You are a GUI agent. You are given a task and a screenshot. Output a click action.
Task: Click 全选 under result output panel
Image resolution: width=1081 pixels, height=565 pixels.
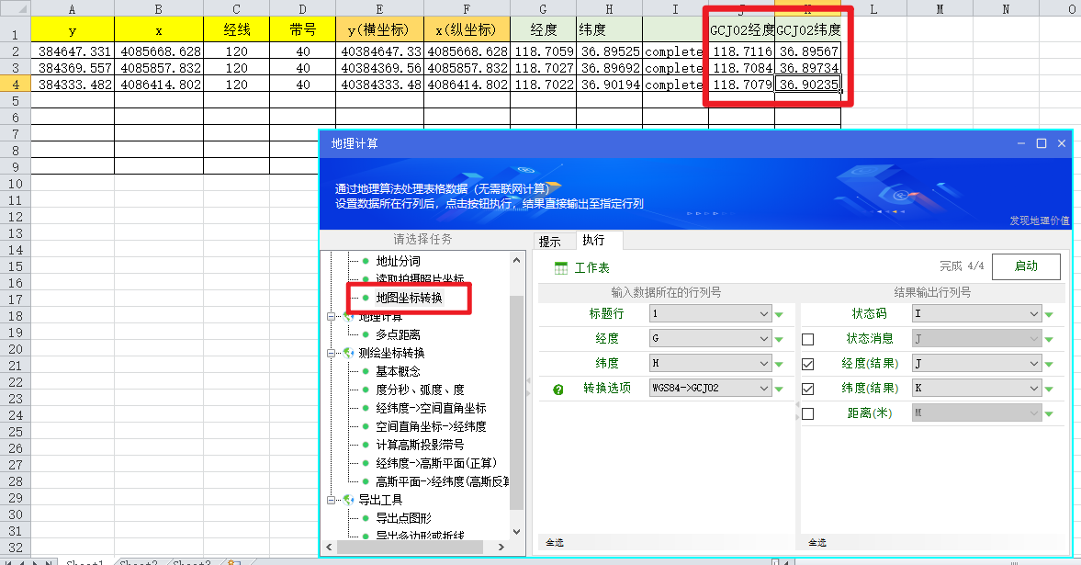(x=817, y=543)
